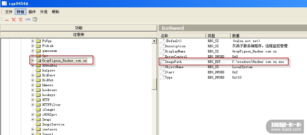Click the Gpc folder icon
Viewport: 307px width, 135px height.
pos(38,56)
